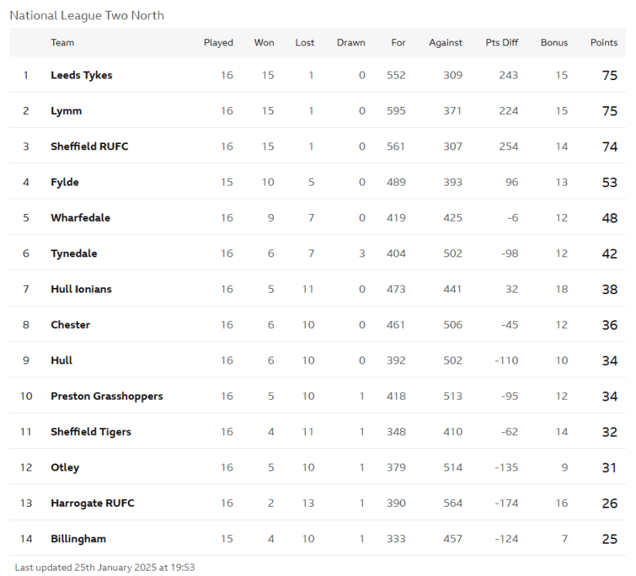Select Billingham at the table bottom

pos(78,539)
